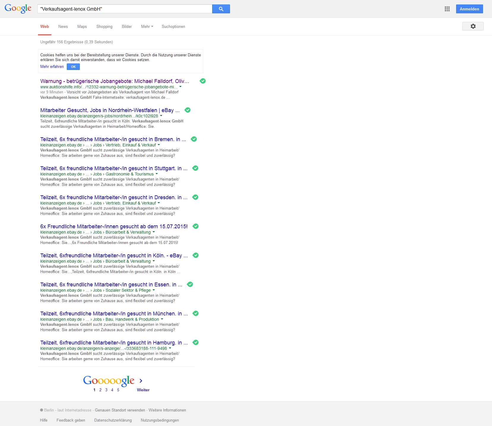Open the Feedback geben footer link
This screenshot has height=426, width=492.
click(71, 420)
